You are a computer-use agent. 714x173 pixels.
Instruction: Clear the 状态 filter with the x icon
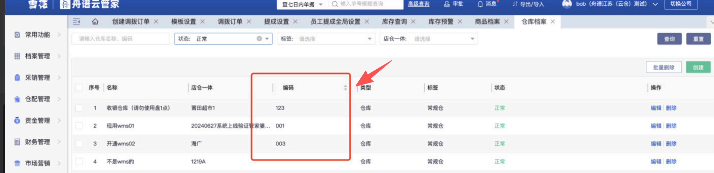tap(259, 39)
